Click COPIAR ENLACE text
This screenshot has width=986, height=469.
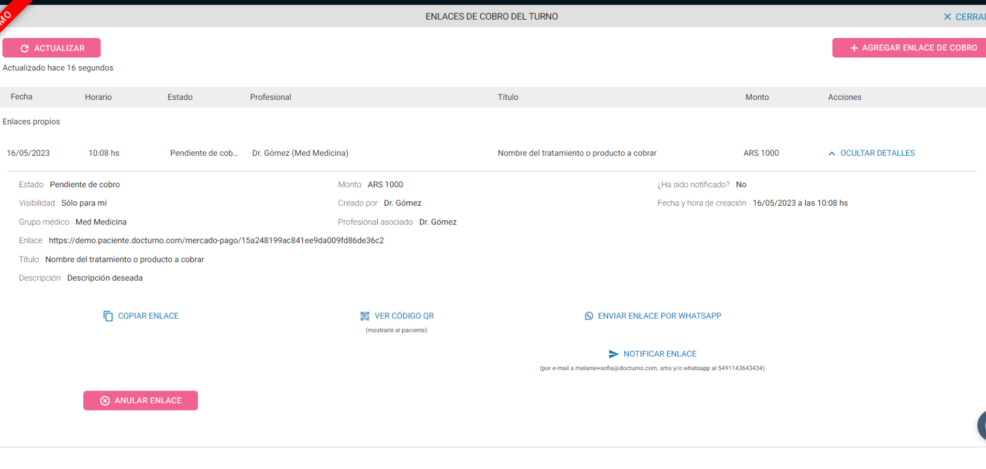(x=148, y=316)
